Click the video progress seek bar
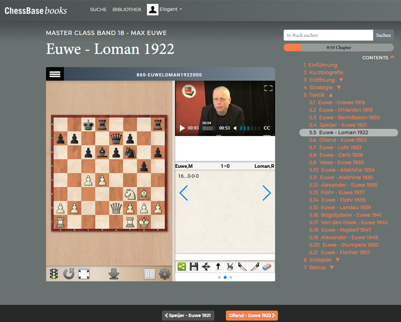 pyautogui.click(x=209, y=128)
